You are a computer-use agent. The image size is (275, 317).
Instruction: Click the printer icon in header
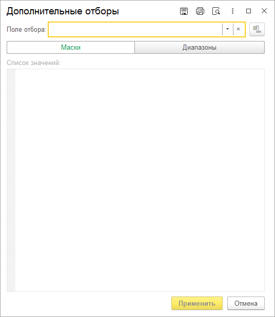point(200,11)
